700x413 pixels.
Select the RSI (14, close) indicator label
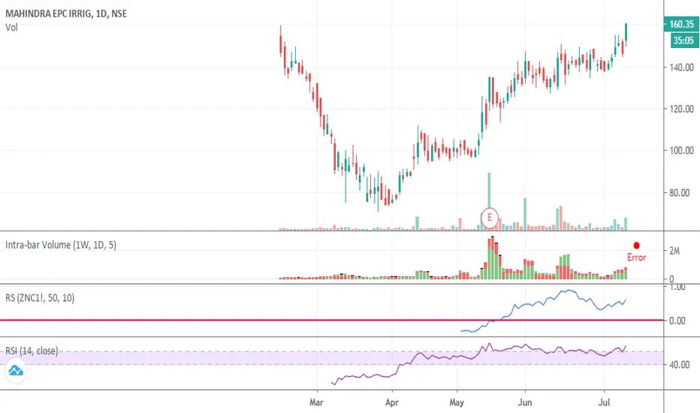tap(32, 351)
